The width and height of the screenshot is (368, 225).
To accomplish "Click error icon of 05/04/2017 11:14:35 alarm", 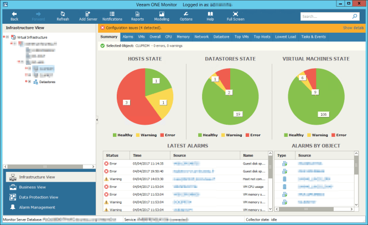I will click(x=106, y=163).
